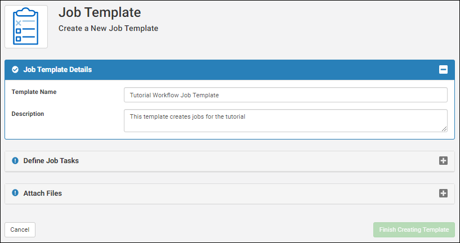Collapse Job Template Details with the minus icon
This screenshot has width=460, height=243.
[x=443, y=70]
